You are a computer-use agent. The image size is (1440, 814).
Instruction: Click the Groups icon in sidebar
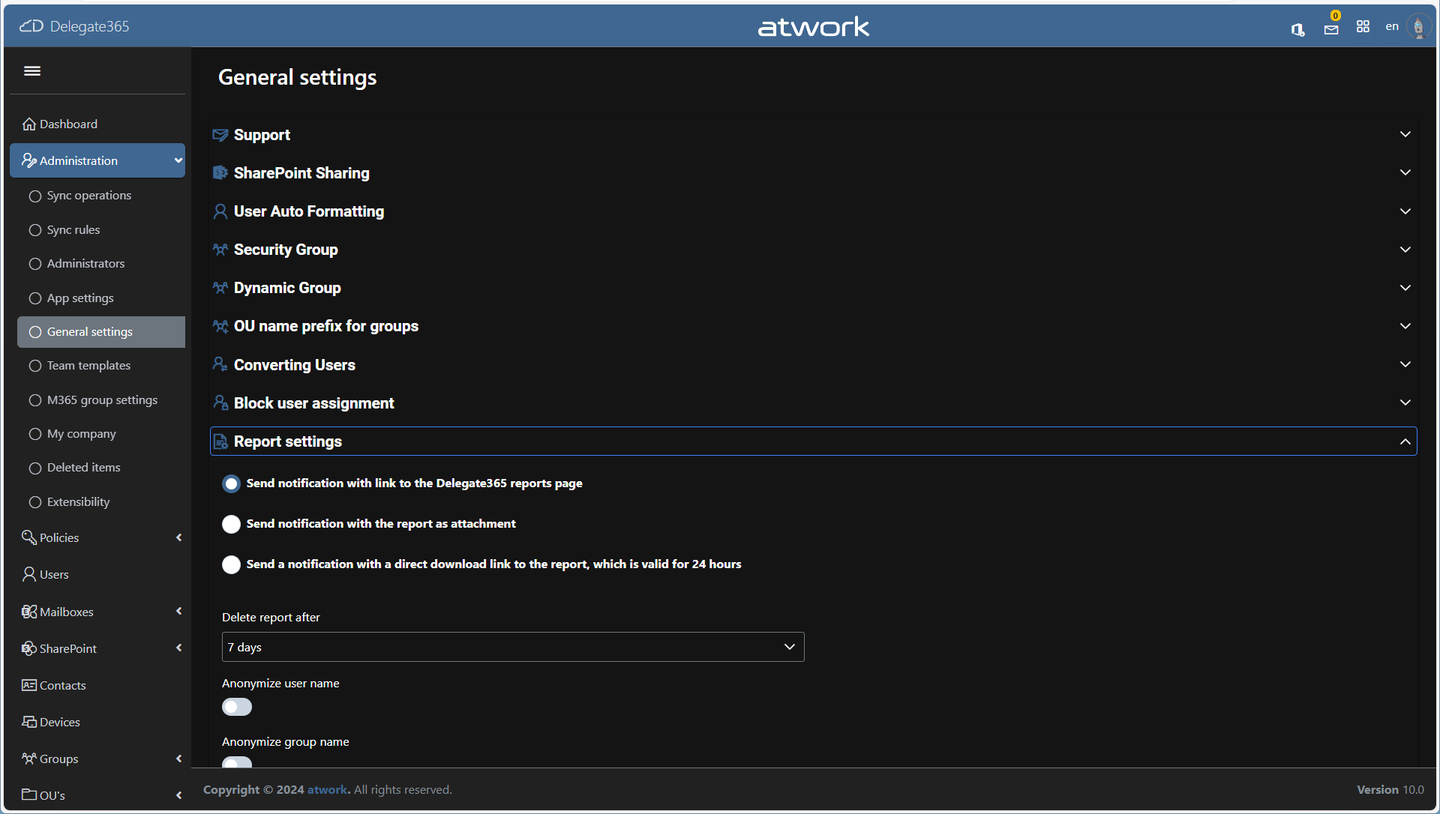29,759
